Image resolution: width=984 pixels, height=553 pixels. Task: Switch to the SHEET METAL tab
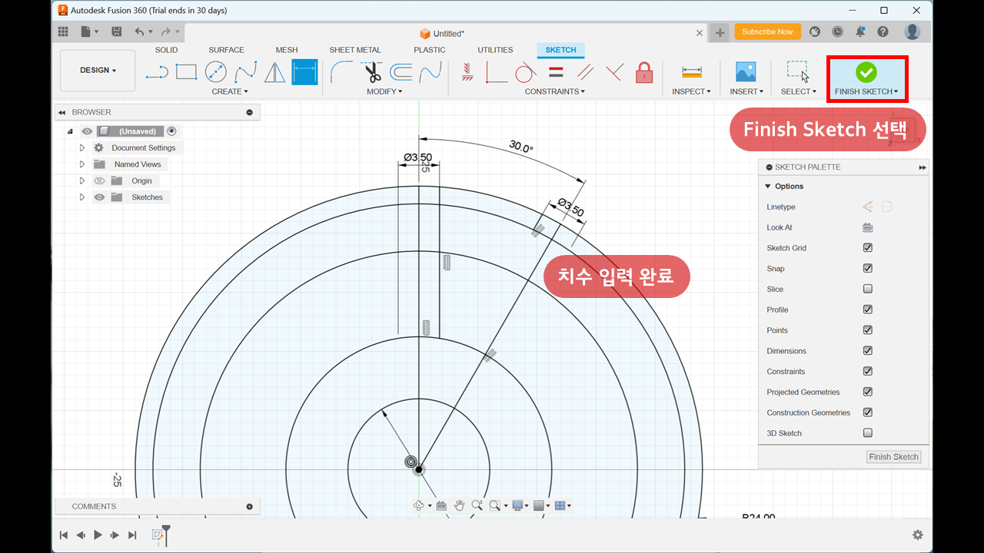tap(355, 50)
